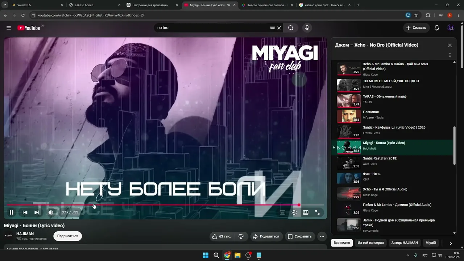Image resolution: width=464 pixels, height=261 pixels.
Task: Subscribe with the Подписаться button
Action: tap(68, 236)
